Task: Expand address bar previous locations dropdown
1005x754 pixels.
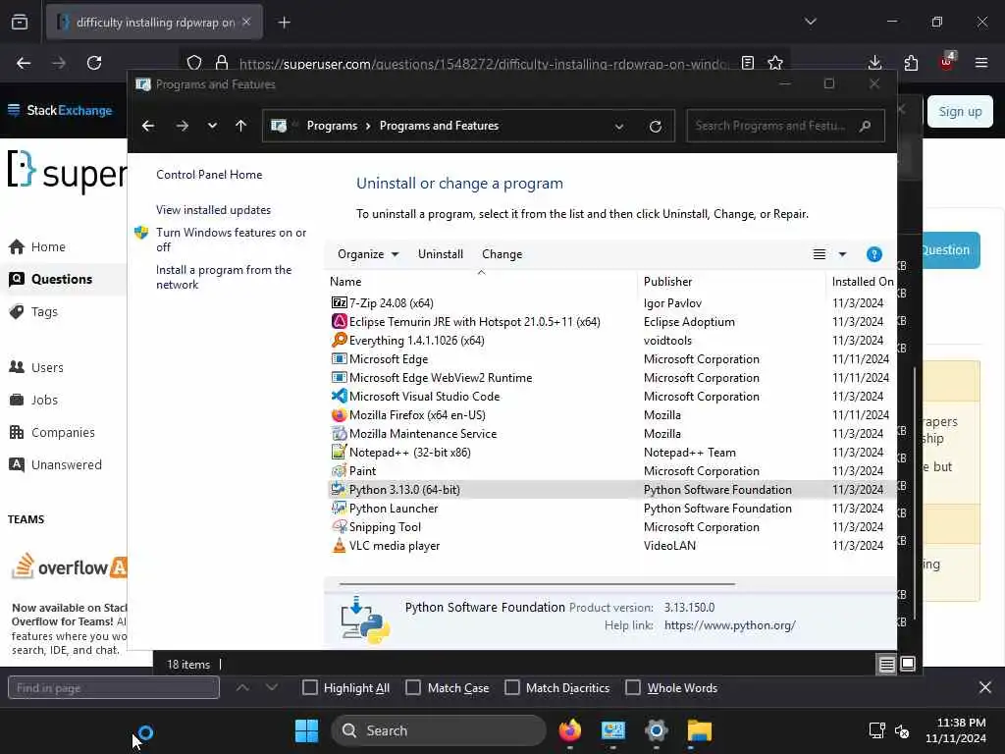Action: (x=619, y=127)
